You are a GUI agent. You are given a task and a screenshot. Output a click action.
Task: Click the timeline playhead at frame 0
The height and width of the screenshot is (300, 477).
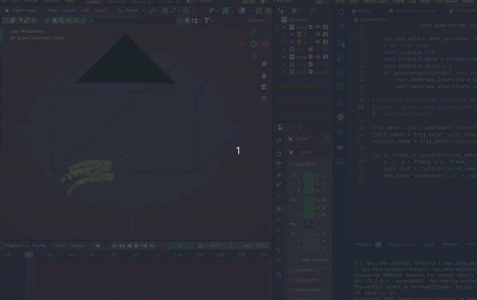(29, 254)
